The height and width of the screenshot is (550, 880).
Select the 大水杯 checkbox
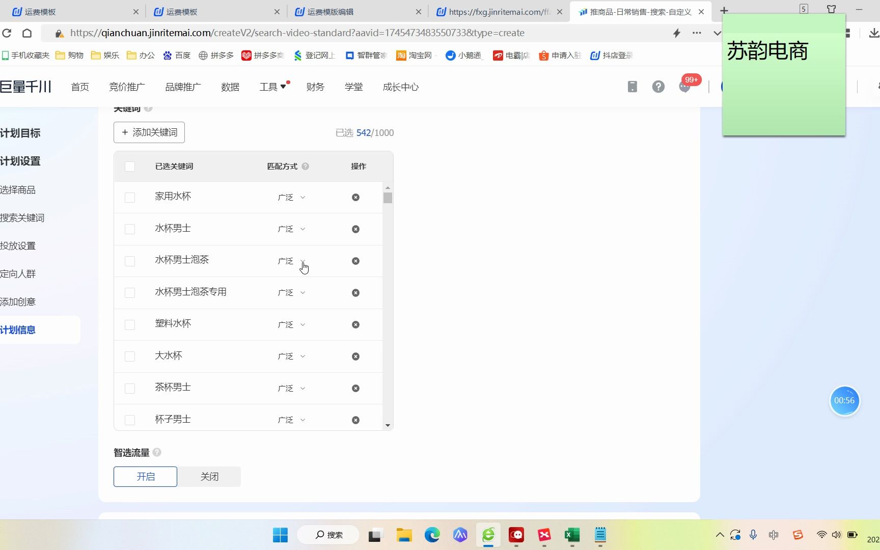pos(130,356)
